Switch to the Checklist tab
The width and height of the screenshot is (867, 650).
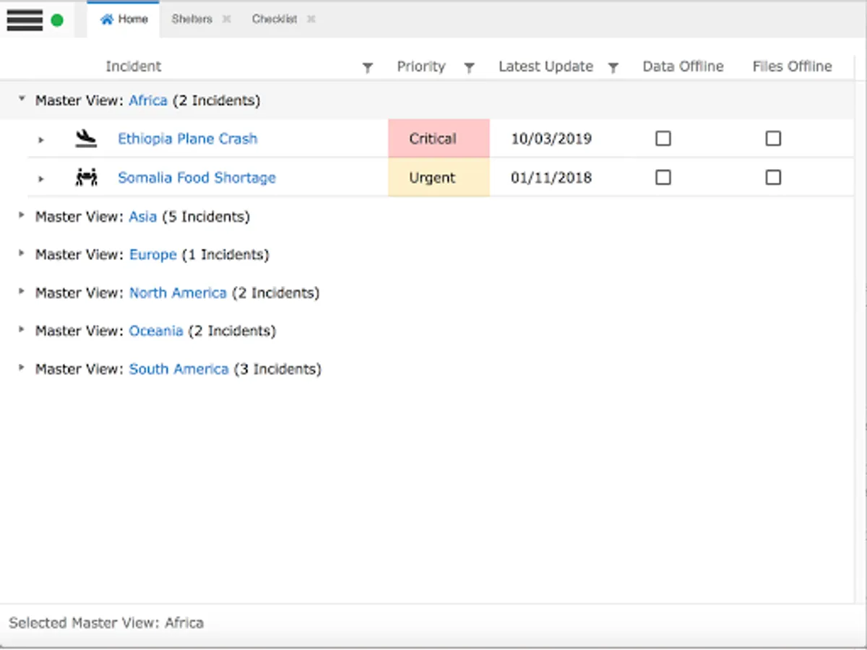(x=275, y=19)
